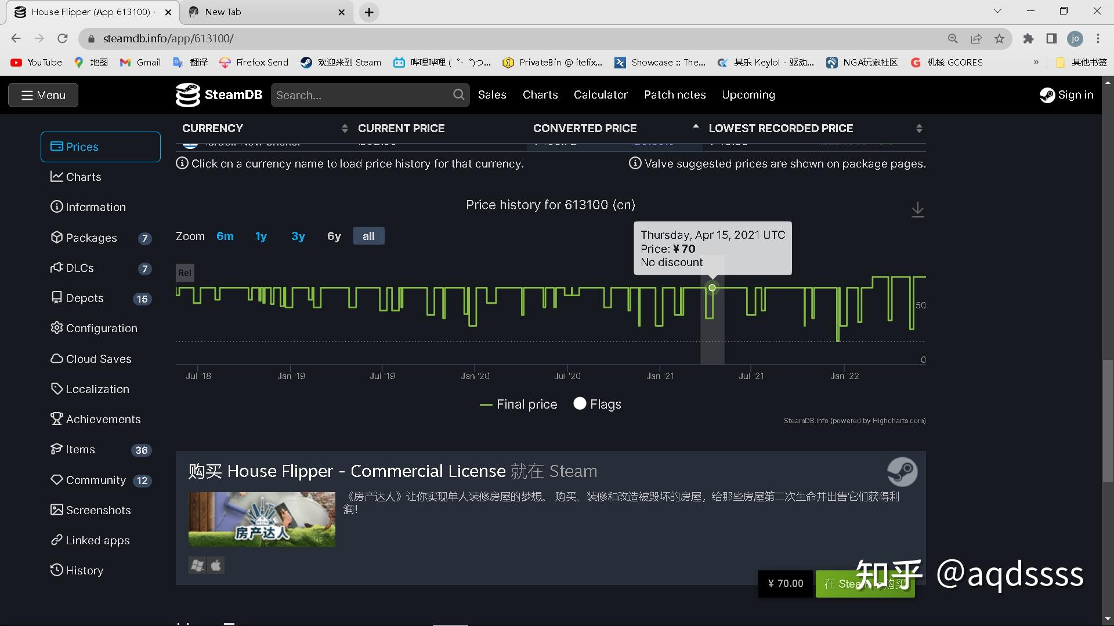Click the 在 Steam 购买 button

point(864,584)
